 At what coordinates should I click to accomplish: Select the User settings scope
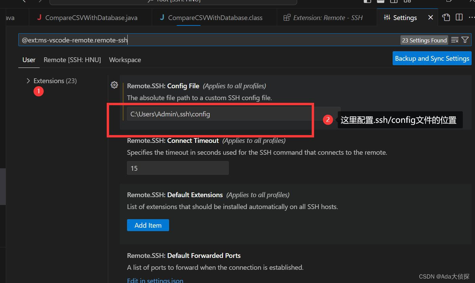(x=29, y=60)
